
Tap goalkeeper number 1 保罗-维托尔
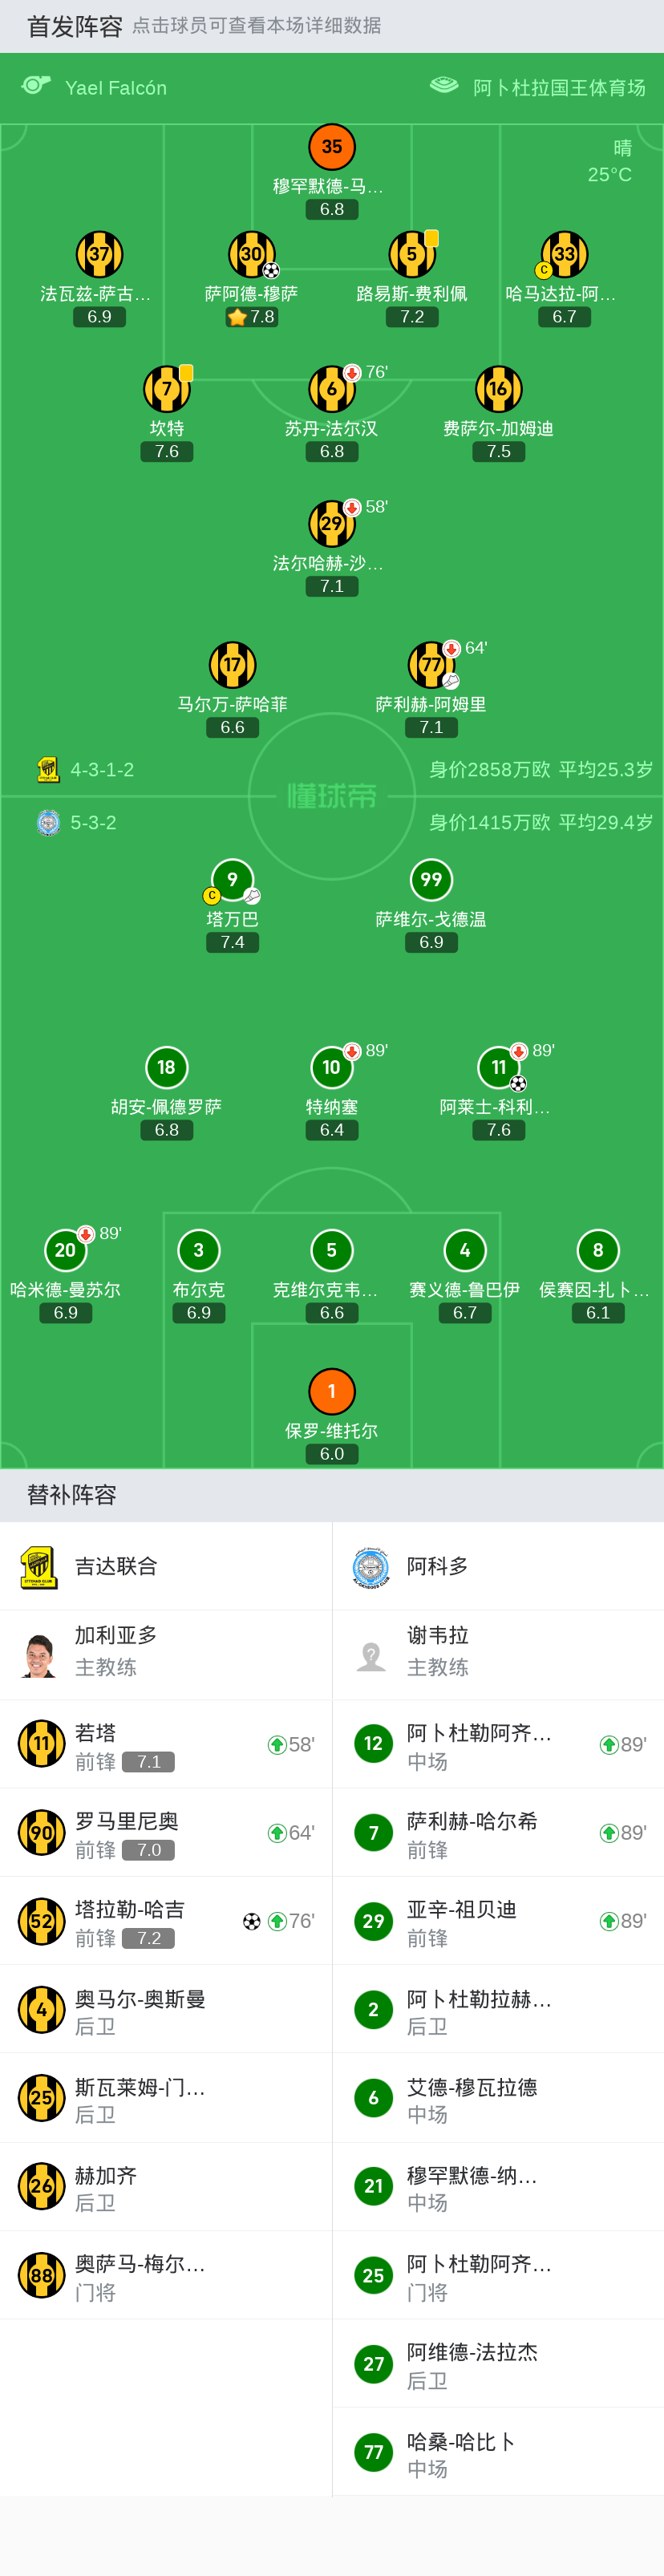332,1392
